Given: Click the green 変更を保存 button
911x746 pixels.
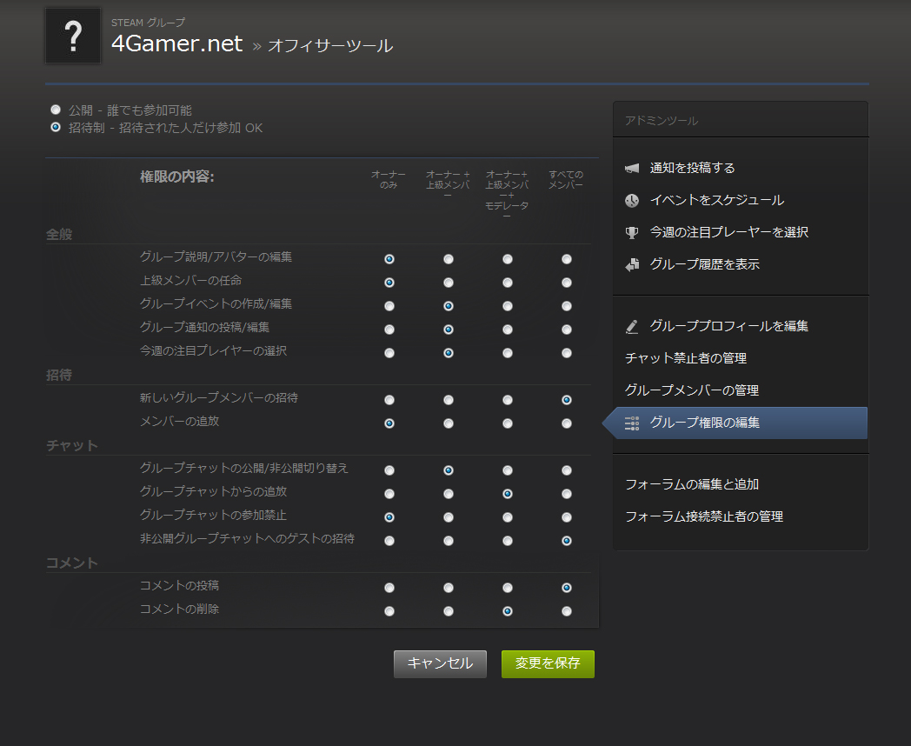Looking at the screenshot, I should click(548, 663).
